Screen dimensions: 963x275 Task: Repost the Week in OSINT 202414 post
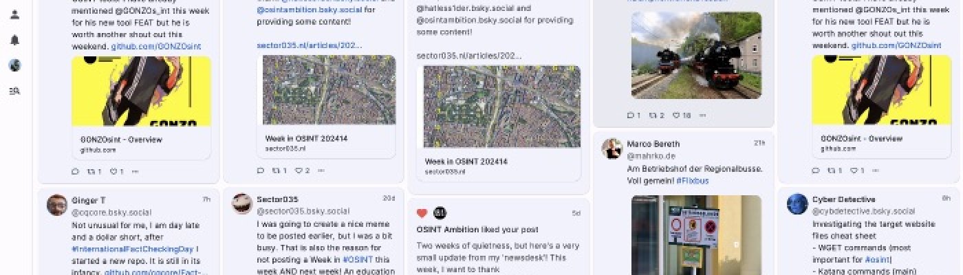pos(279,170)
